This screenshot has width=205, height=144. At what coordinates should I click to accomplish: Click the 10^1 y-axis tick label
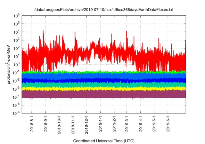point(16,57)
